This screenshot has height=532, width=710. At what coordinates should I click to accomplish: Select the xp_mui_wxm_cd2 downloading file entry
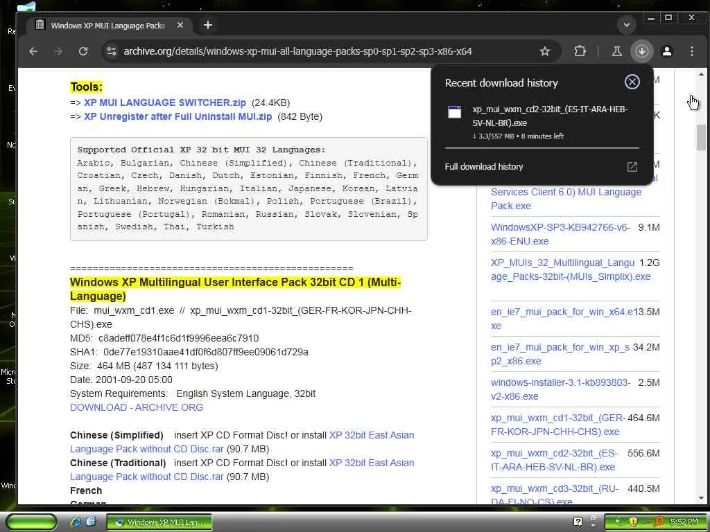(542, 123)
